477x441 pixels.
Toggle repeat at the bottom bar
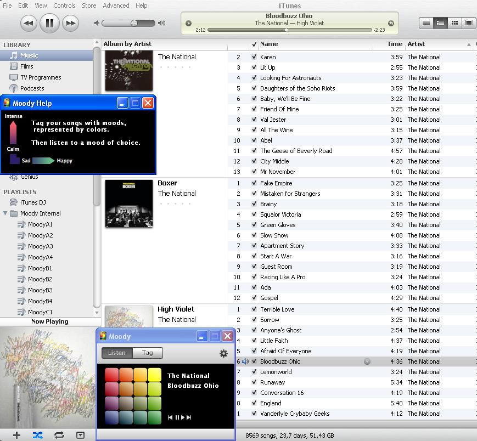[59, 435]
